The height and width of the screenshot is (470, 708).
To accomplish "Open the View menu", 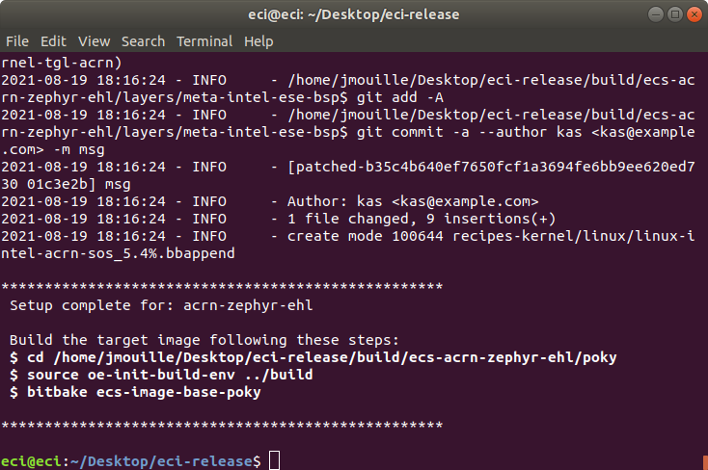I will click(94, 41).
